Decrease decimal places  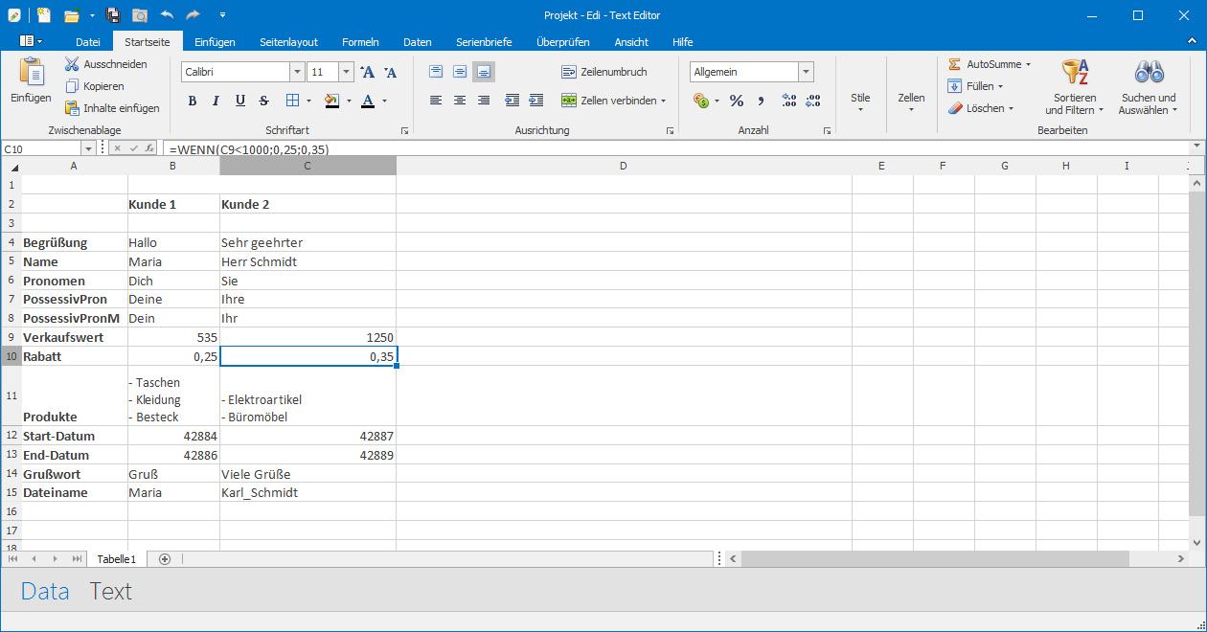(813, 101)
